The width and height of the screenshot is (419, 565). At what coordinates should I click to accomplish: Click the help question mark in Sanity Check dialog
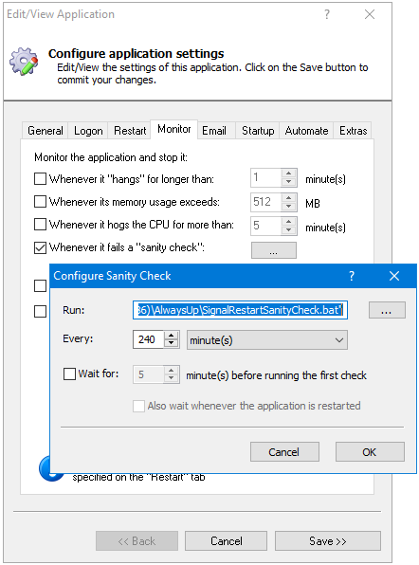pos(352,276)
